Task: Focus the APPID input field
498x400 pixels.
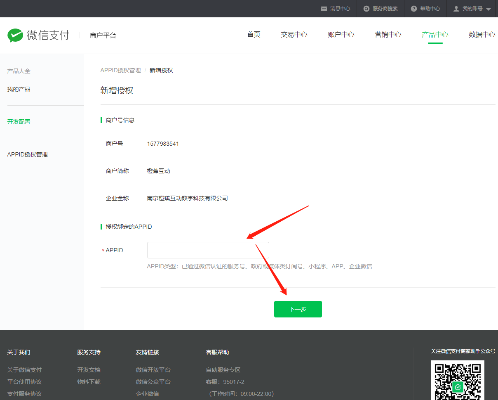Action: pos(208,250)
